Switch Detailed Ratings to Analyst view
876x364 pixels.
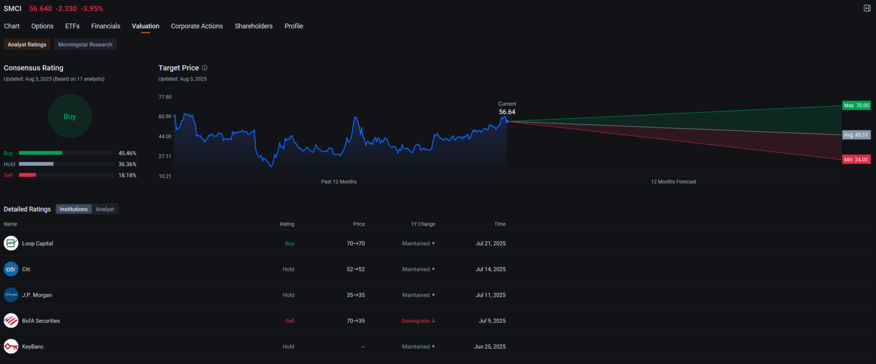(x=105, y=209)
